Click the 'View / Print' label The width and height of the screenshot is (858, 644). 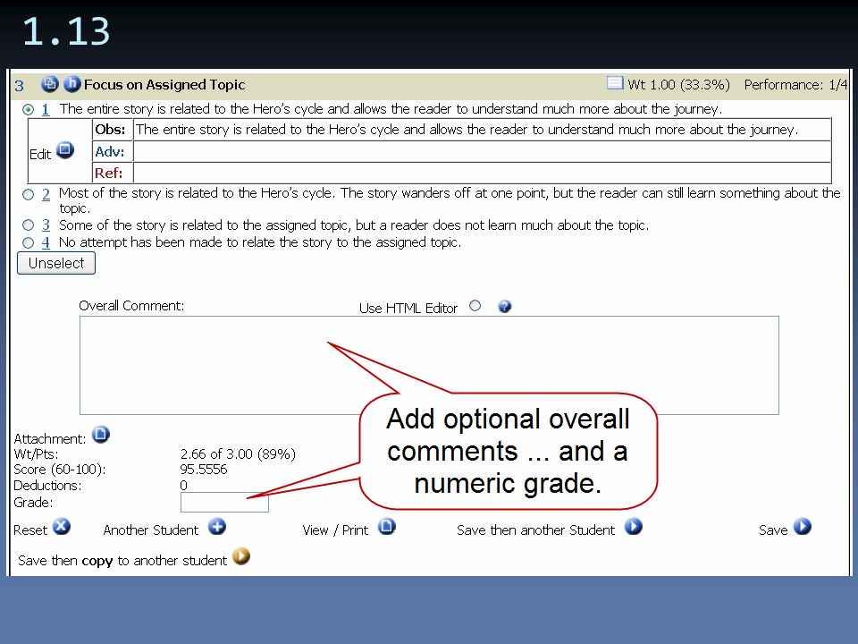point(335,530)
